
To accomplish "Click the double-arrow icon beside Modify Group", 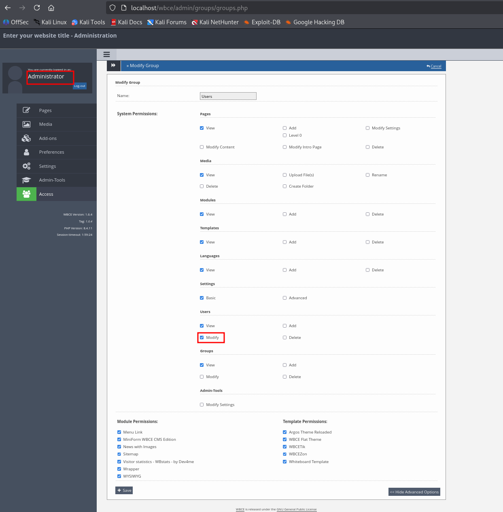I will 114,66.
